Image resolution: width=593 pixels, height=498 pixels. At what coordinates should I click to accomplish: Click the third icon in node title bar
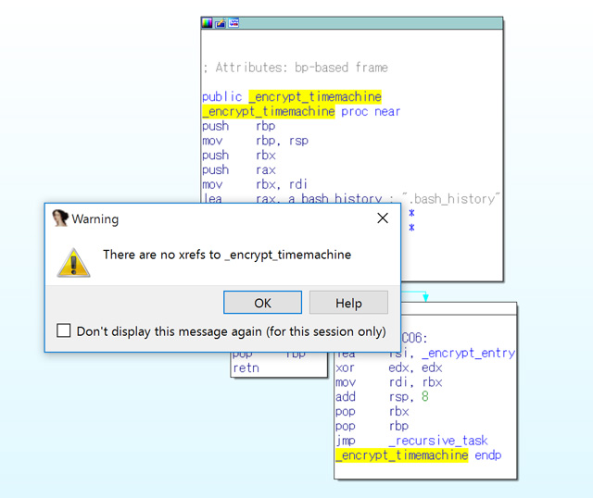pyautogui.click(x=234, y=22)
